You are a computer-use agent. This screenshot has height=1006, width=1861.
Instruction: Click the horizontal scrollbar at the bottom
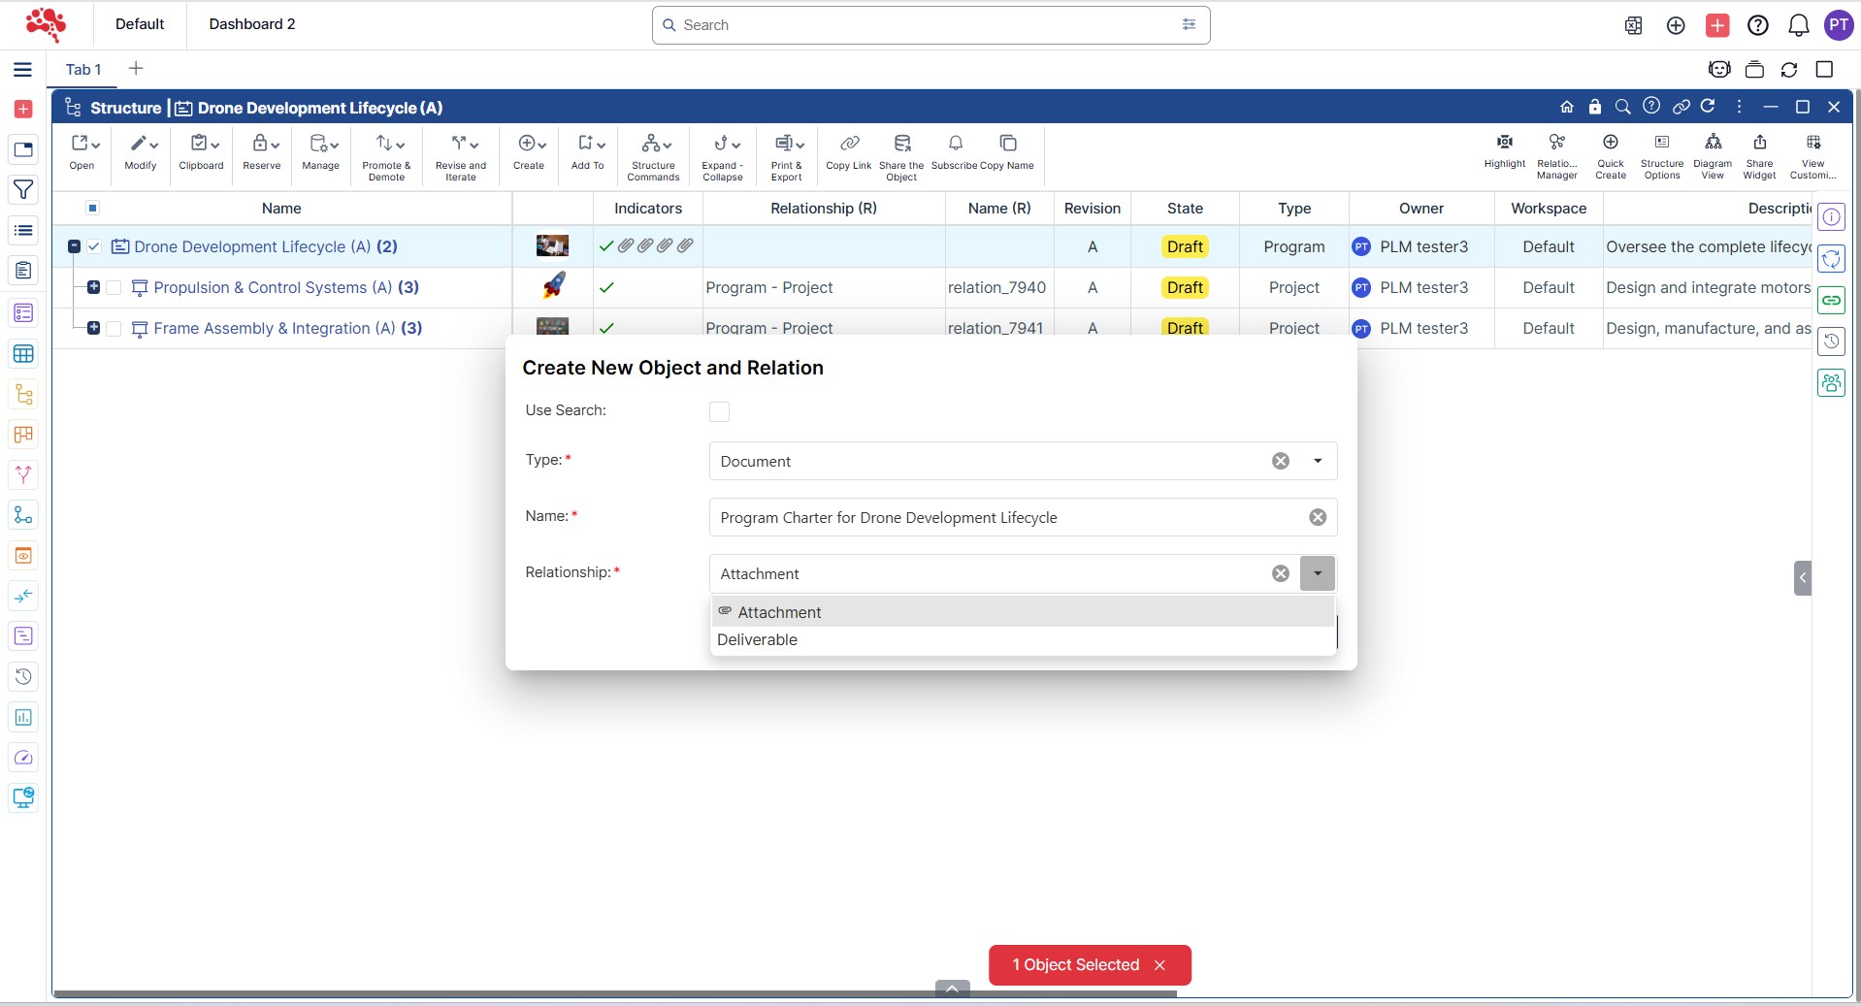[613, 993]
